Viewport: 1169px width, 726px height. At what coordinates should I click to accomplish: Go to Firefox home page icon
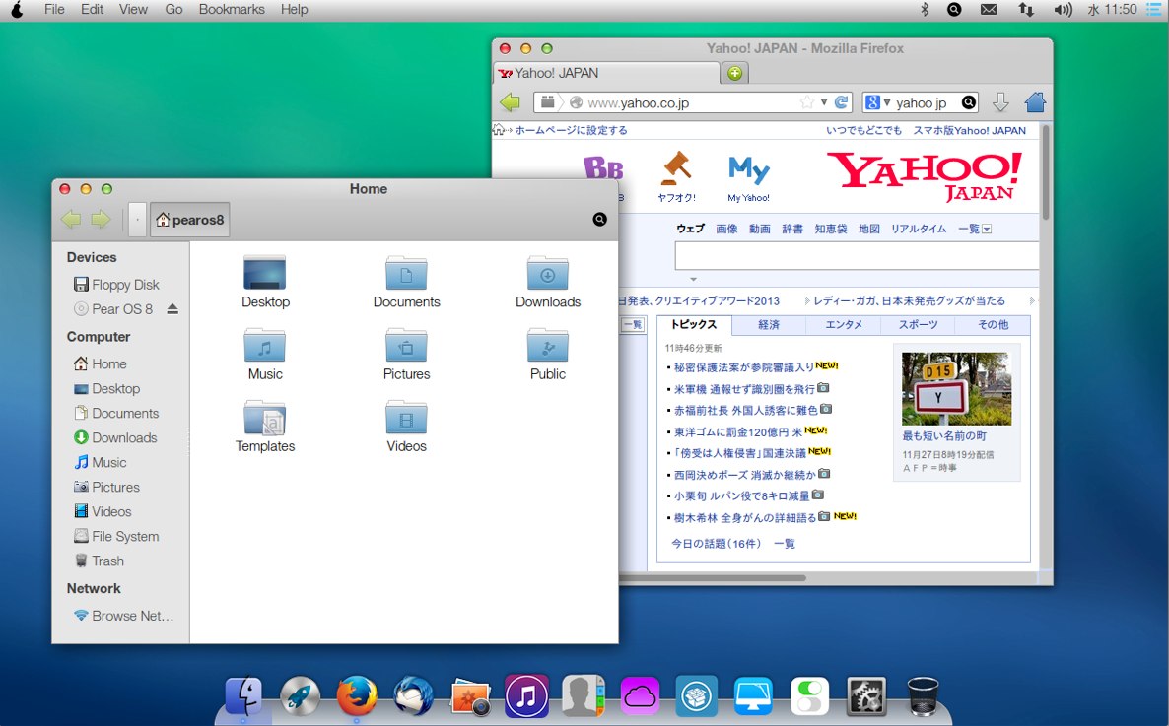click(1035, 102)
